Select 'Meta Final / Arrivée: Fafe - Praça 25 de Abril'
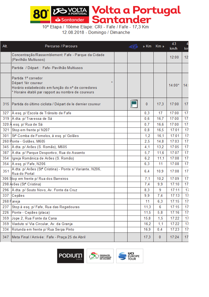This screenshot has width=209, height=297. (48, 237)
